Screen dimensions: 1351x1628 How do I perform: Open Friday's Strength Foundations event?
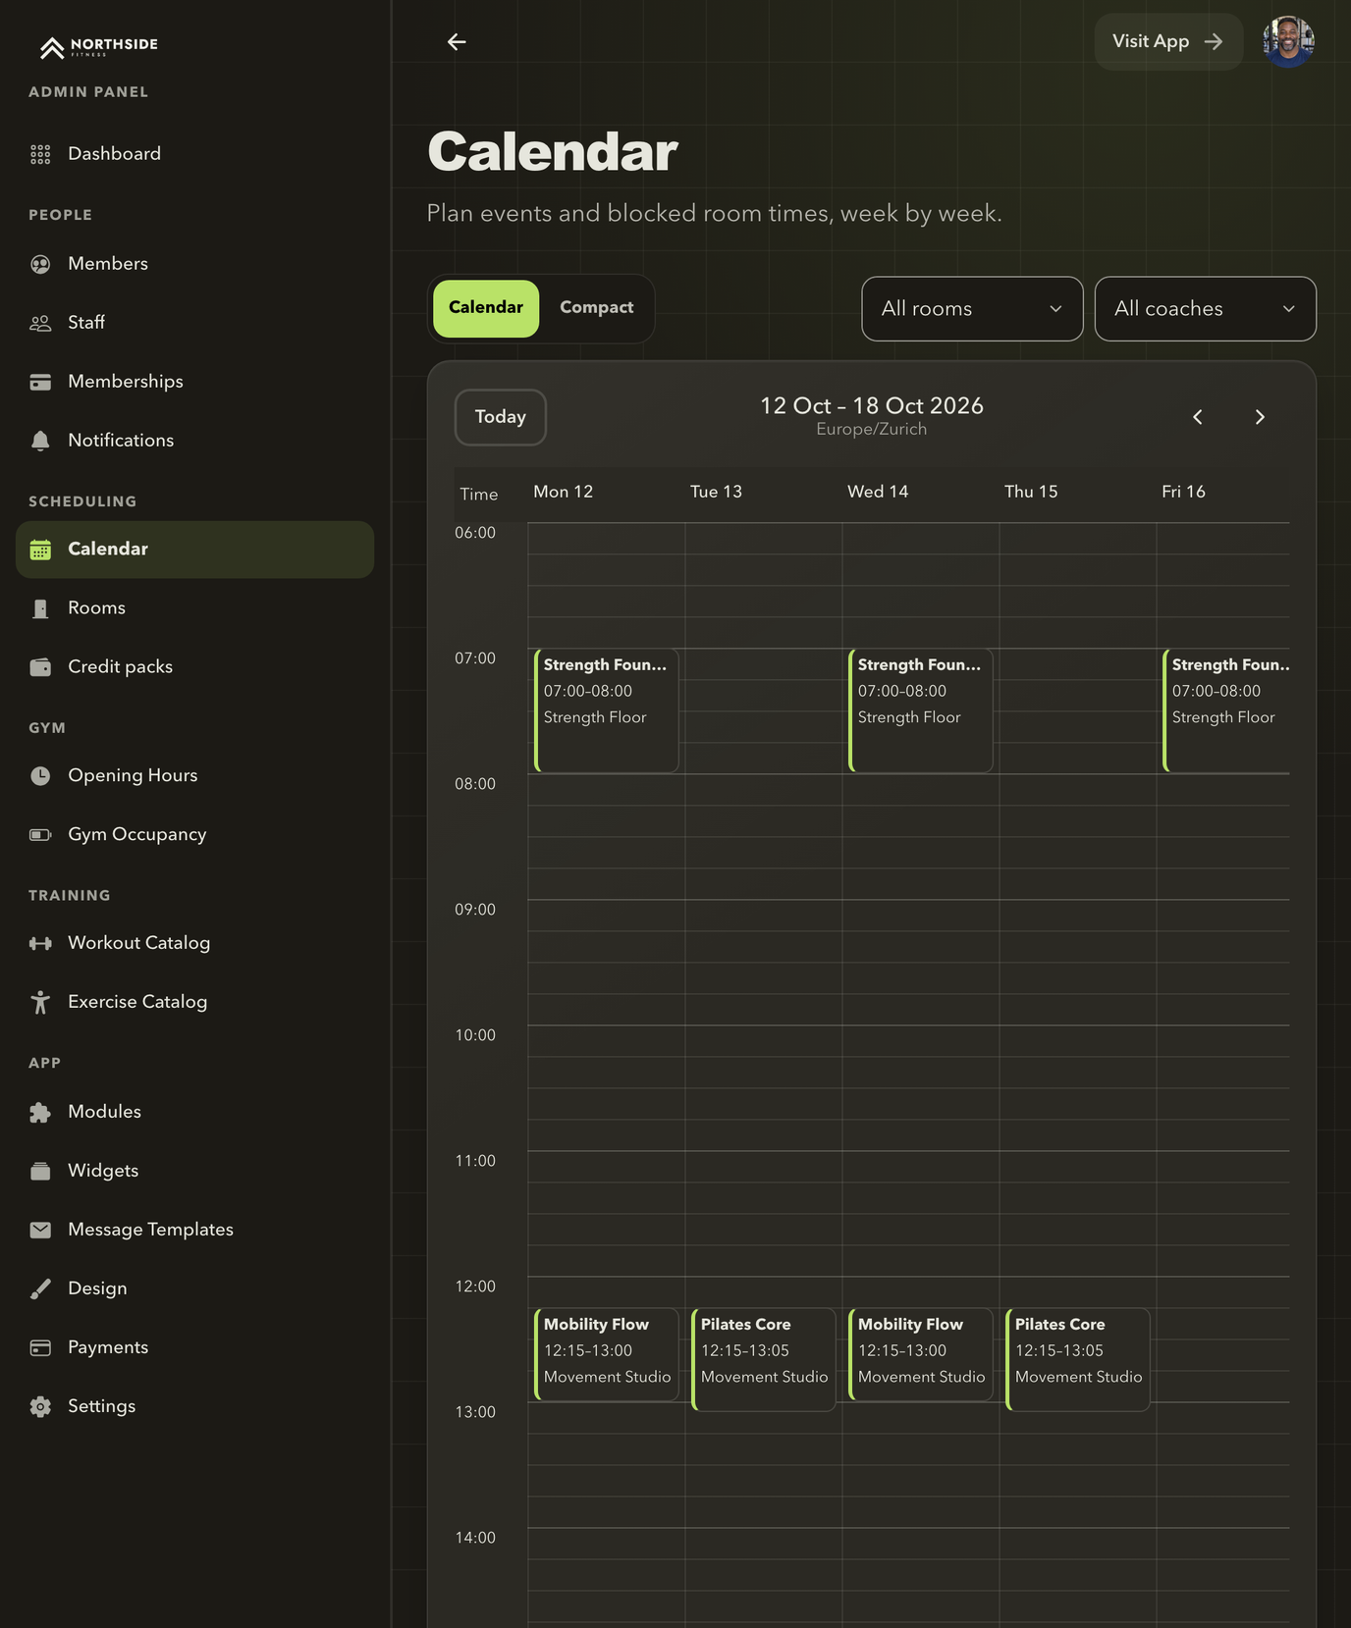(x=1226, y=710)
